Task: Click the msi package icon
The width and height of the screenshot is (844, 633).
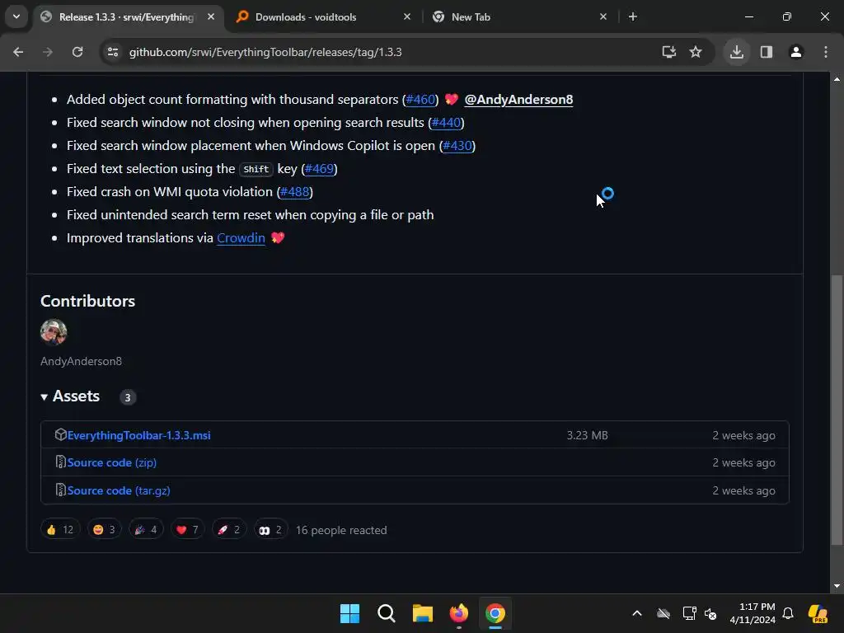Action: click(x=60, y=434)
